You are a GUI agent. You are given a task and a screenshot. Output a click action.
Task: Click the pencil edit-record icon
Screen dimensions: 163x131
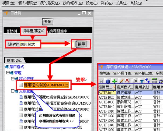pyautogui.click(x=120, y=81)
